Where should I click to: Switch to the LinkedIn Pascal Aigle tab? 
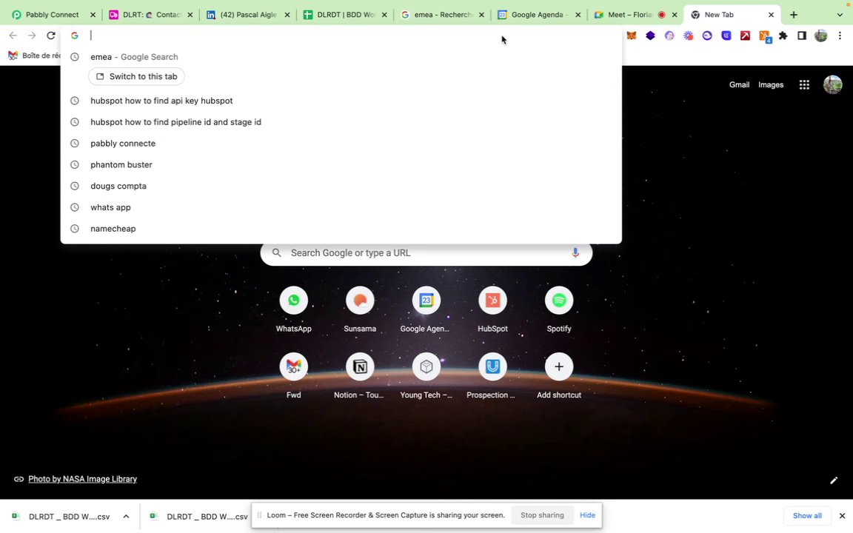pyautogui.click(x=248, y=15)
